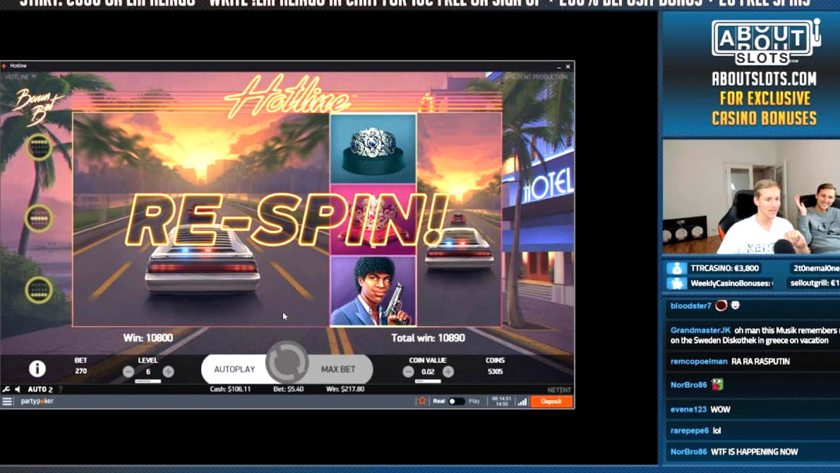Click the ring symbol on the reel
This screenshot has height=473, width=840.
point(373,148)
